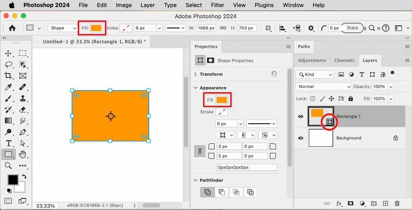This screenshot has height=210, width=412.
Task: Select the Lasso tool
Action: tap(8, 65)
